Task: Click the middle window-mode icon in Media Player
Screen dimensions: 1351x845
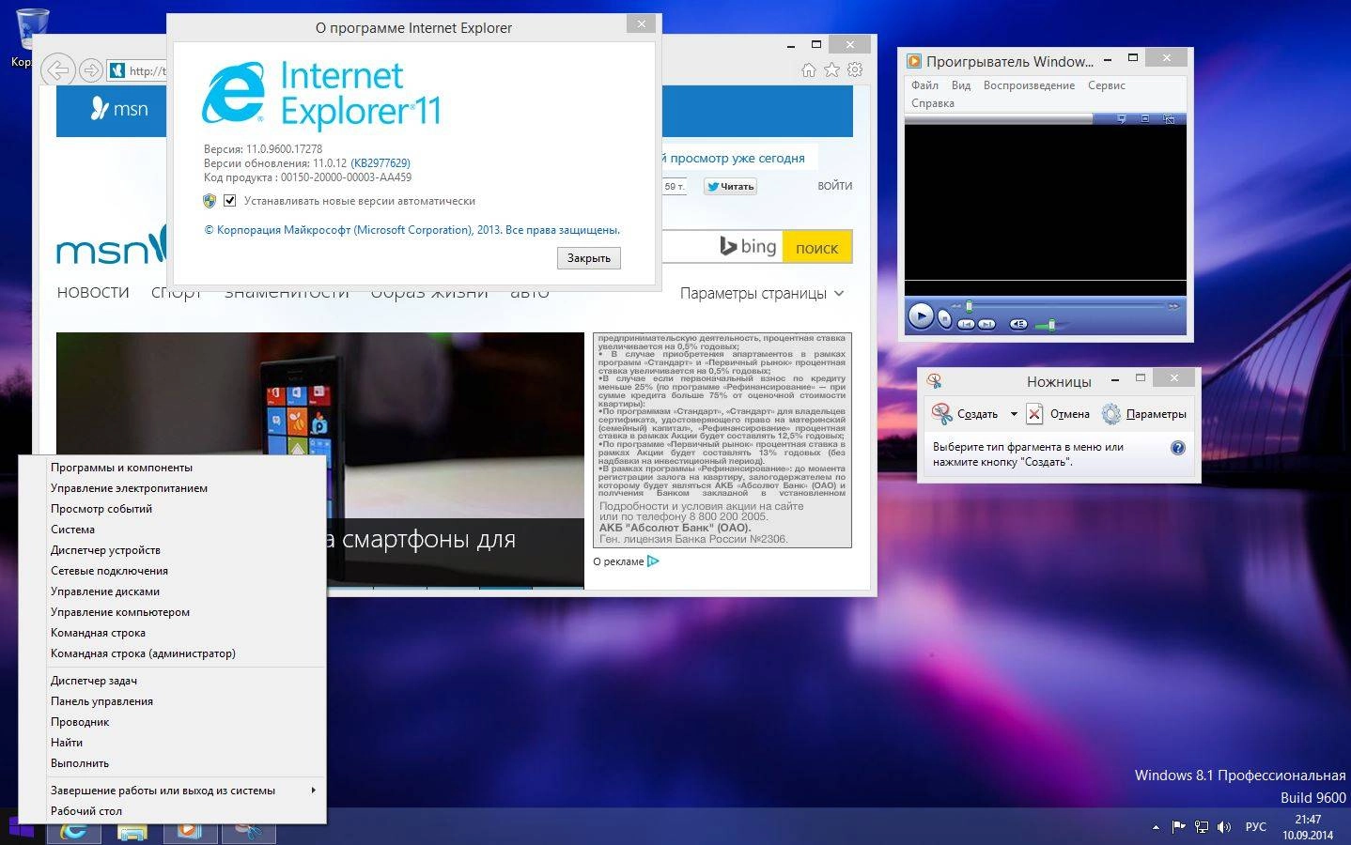Action: [1145, 119]
